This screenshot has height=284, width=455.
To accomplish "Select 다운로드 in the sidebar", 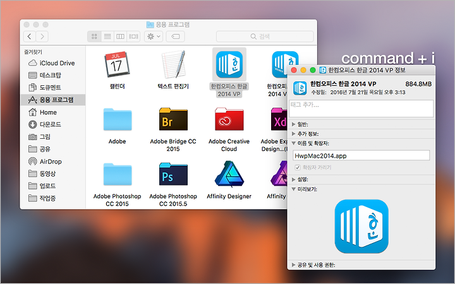I will pos(53,124).
